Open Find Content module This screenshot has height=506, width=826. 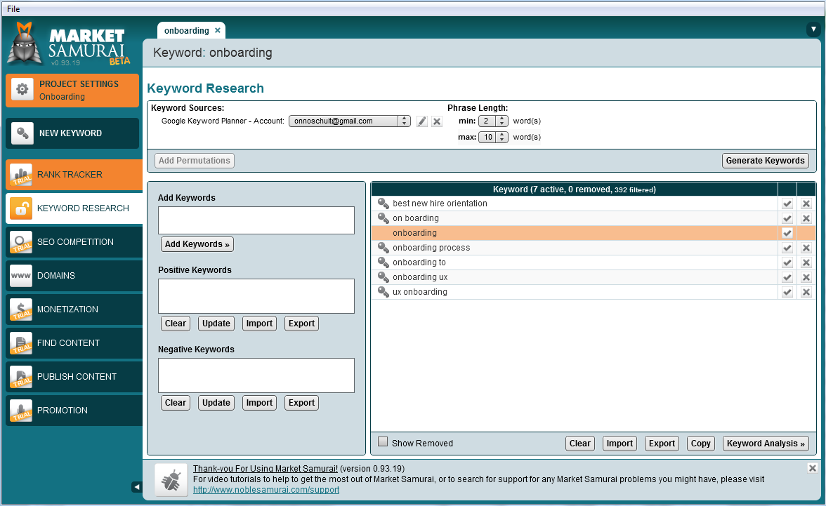tap(74, 343)
